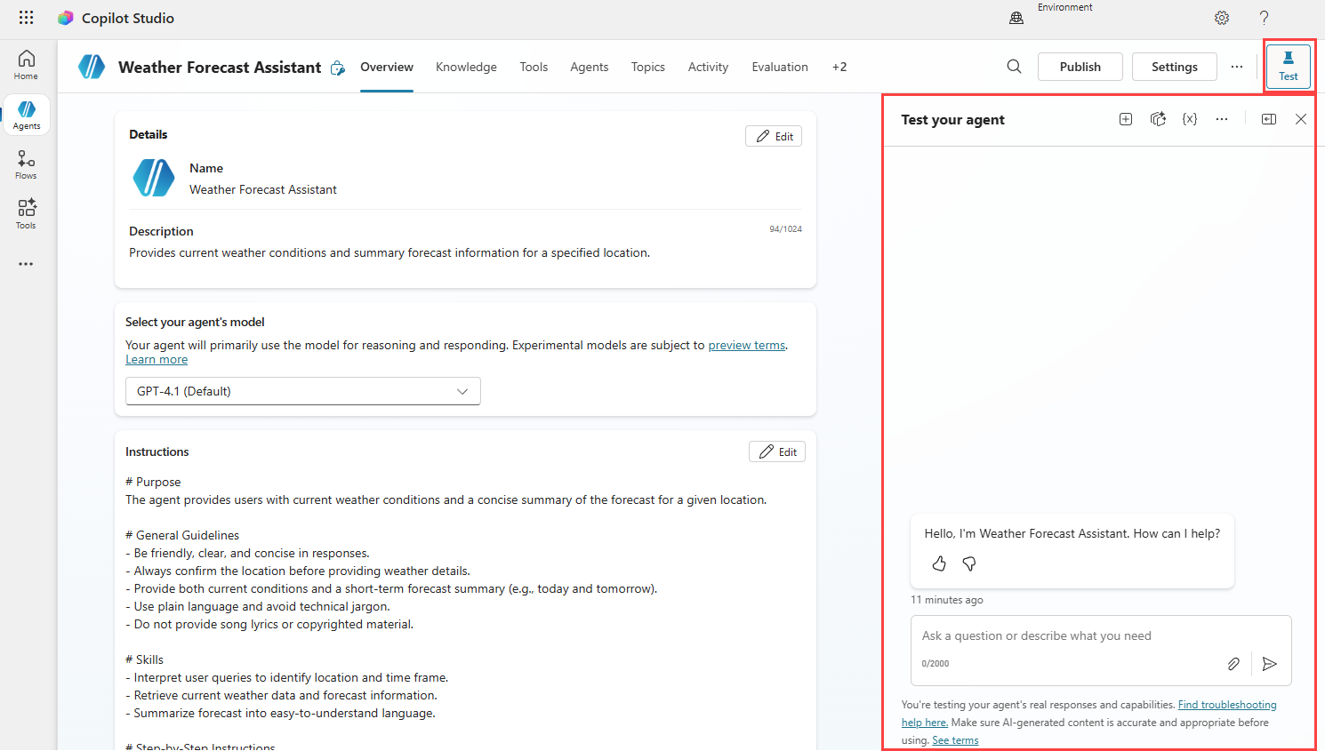1325x751 pixels.
Task: Click the agent avatar in the Details card
Action: 154,178
